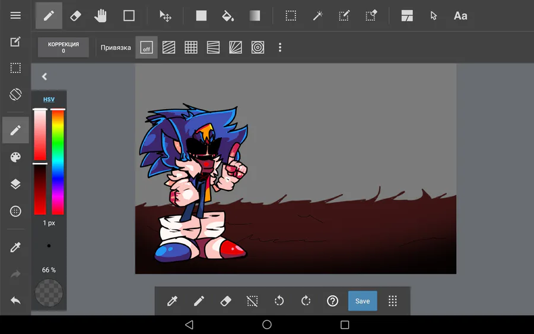Click the Save button
The height and width of the screenshot is (334, 534).
363,301
